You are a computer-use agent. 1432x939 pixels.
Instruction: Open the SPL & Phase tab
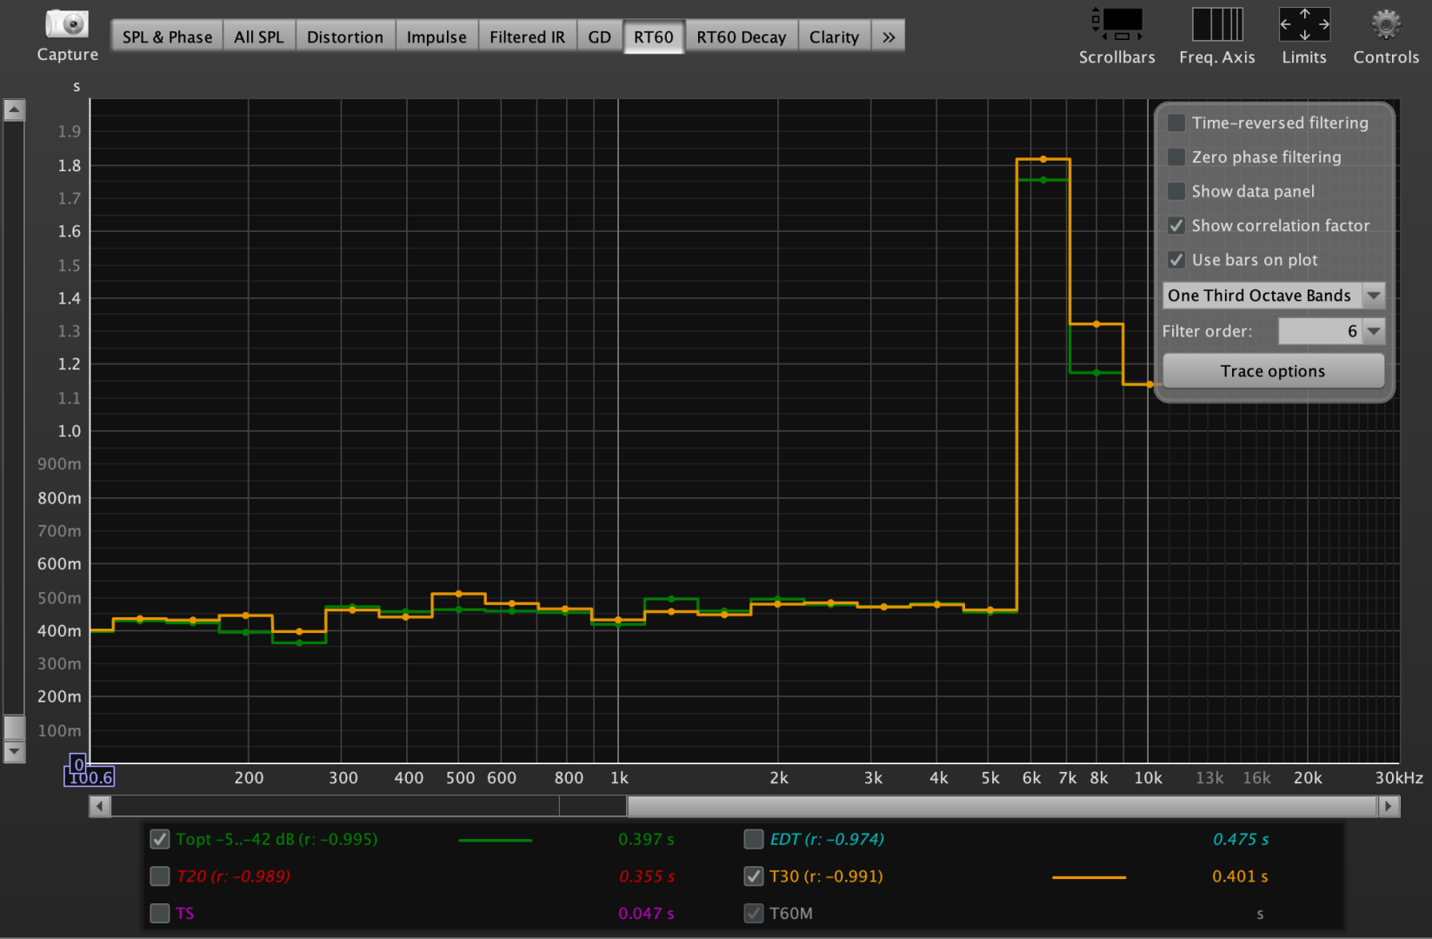[167, 37]
